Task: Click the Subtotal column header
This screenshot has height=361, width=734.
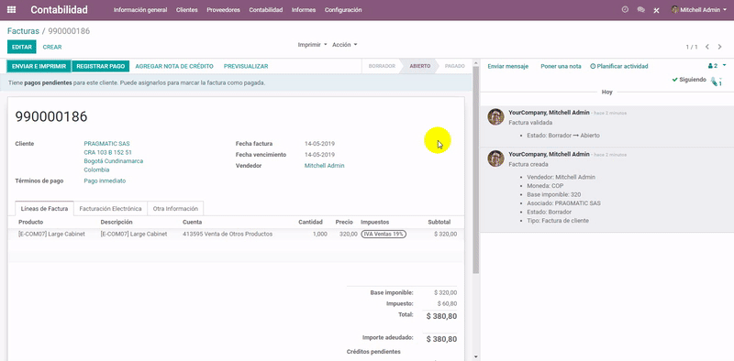Action: click(x=439, y=222)
